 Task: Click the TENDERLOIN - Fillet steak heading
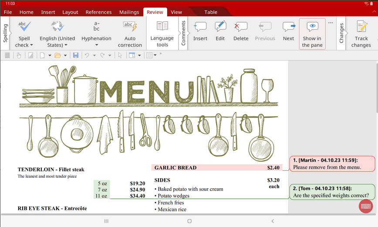[51, 169]
